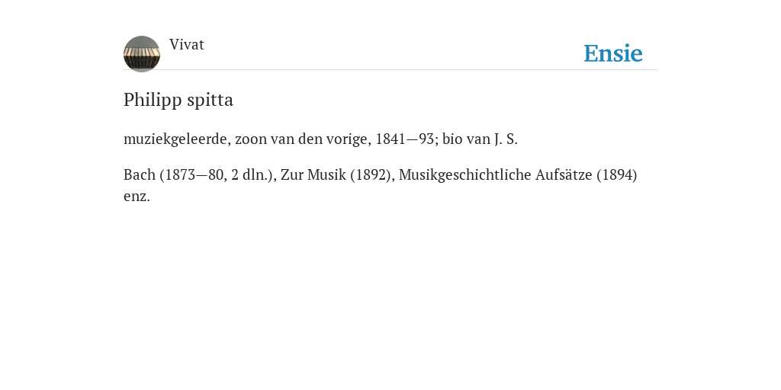Click the word Bach
781x390 pixels.
pyautogui.click(x=140, y=175)
